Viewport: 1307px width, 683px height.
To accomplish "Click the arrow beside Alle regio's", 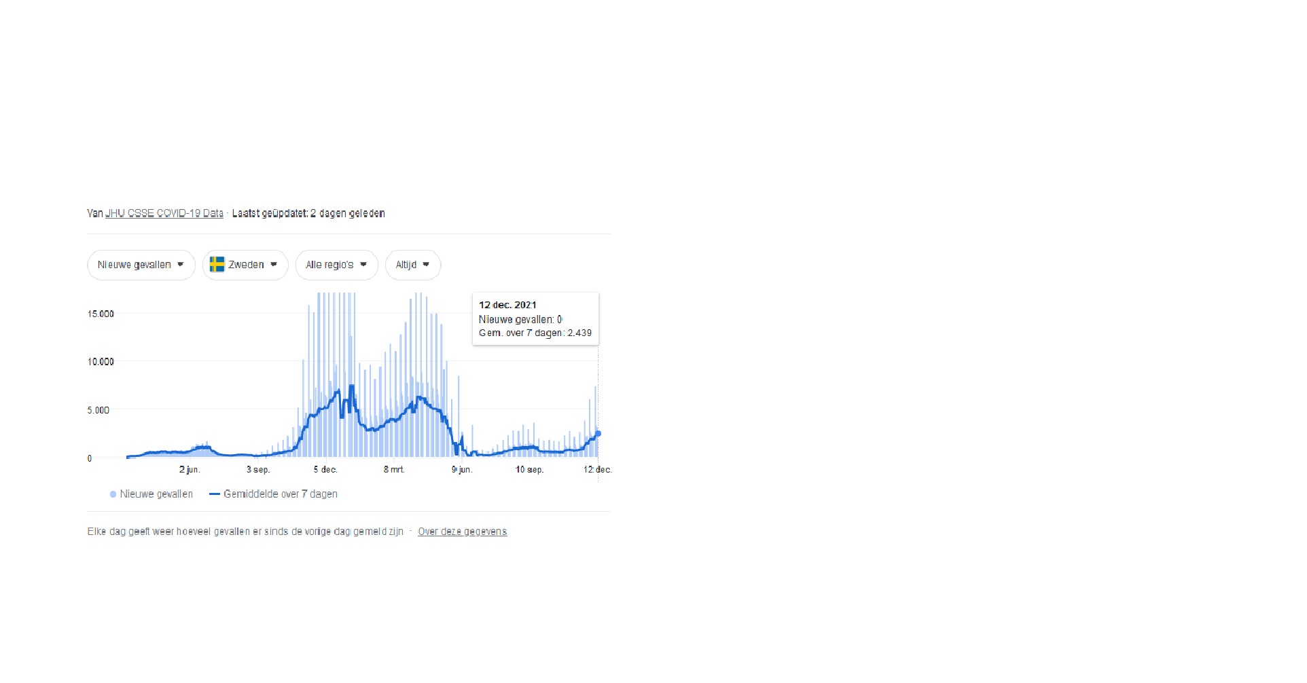I will [x=363, y=265].
